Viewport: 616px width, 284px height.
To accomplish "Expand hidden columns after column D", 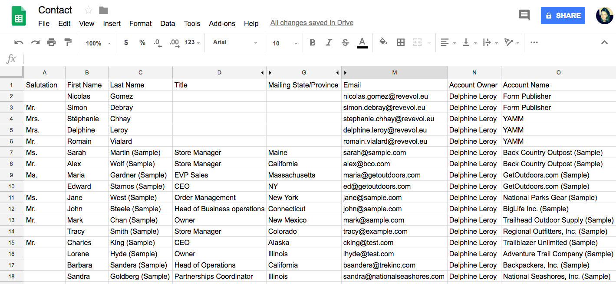I will pyautogui.click(x=262, y=72).
